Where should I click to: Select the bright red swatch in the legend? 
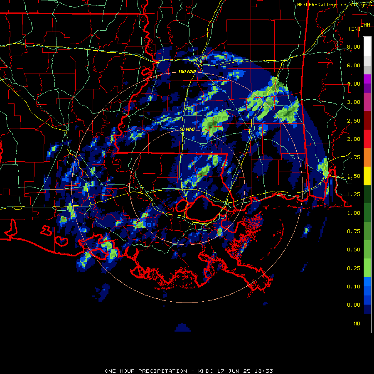click(367, 139)
